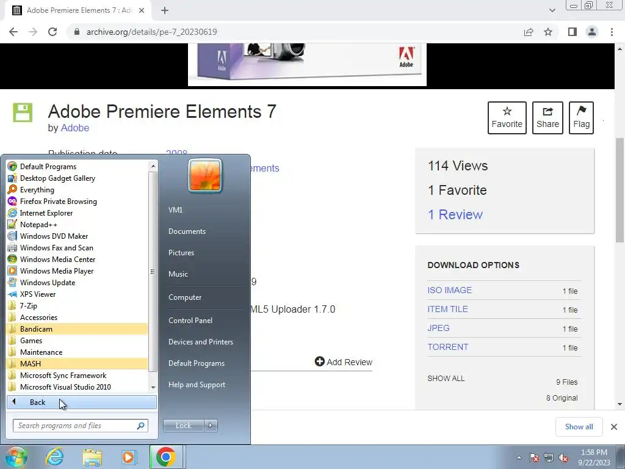Reload the archive.org page

52,32
